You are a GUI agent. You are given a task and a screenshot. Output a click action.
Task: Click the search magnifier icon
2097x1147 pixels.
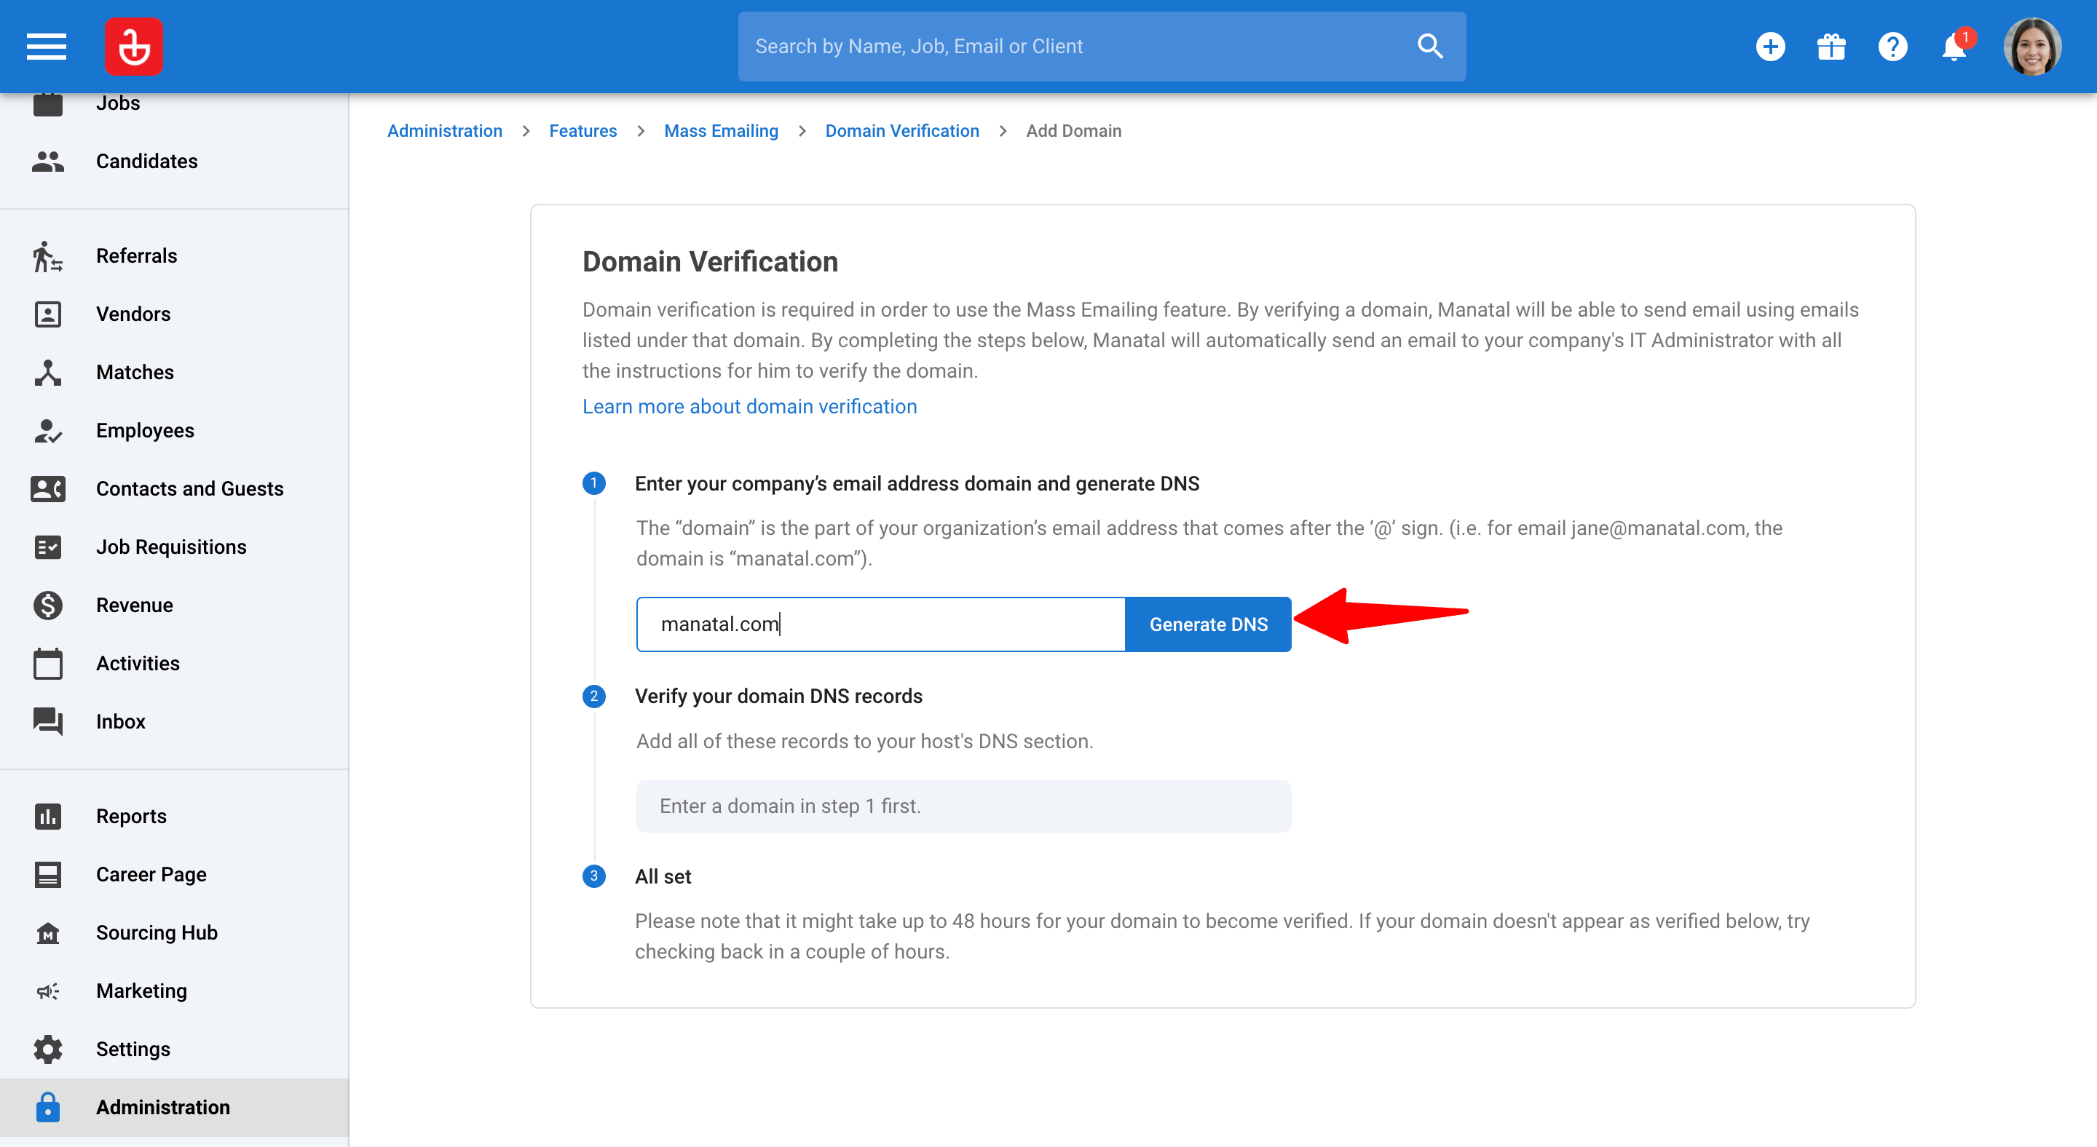(x=1429, y=47)
